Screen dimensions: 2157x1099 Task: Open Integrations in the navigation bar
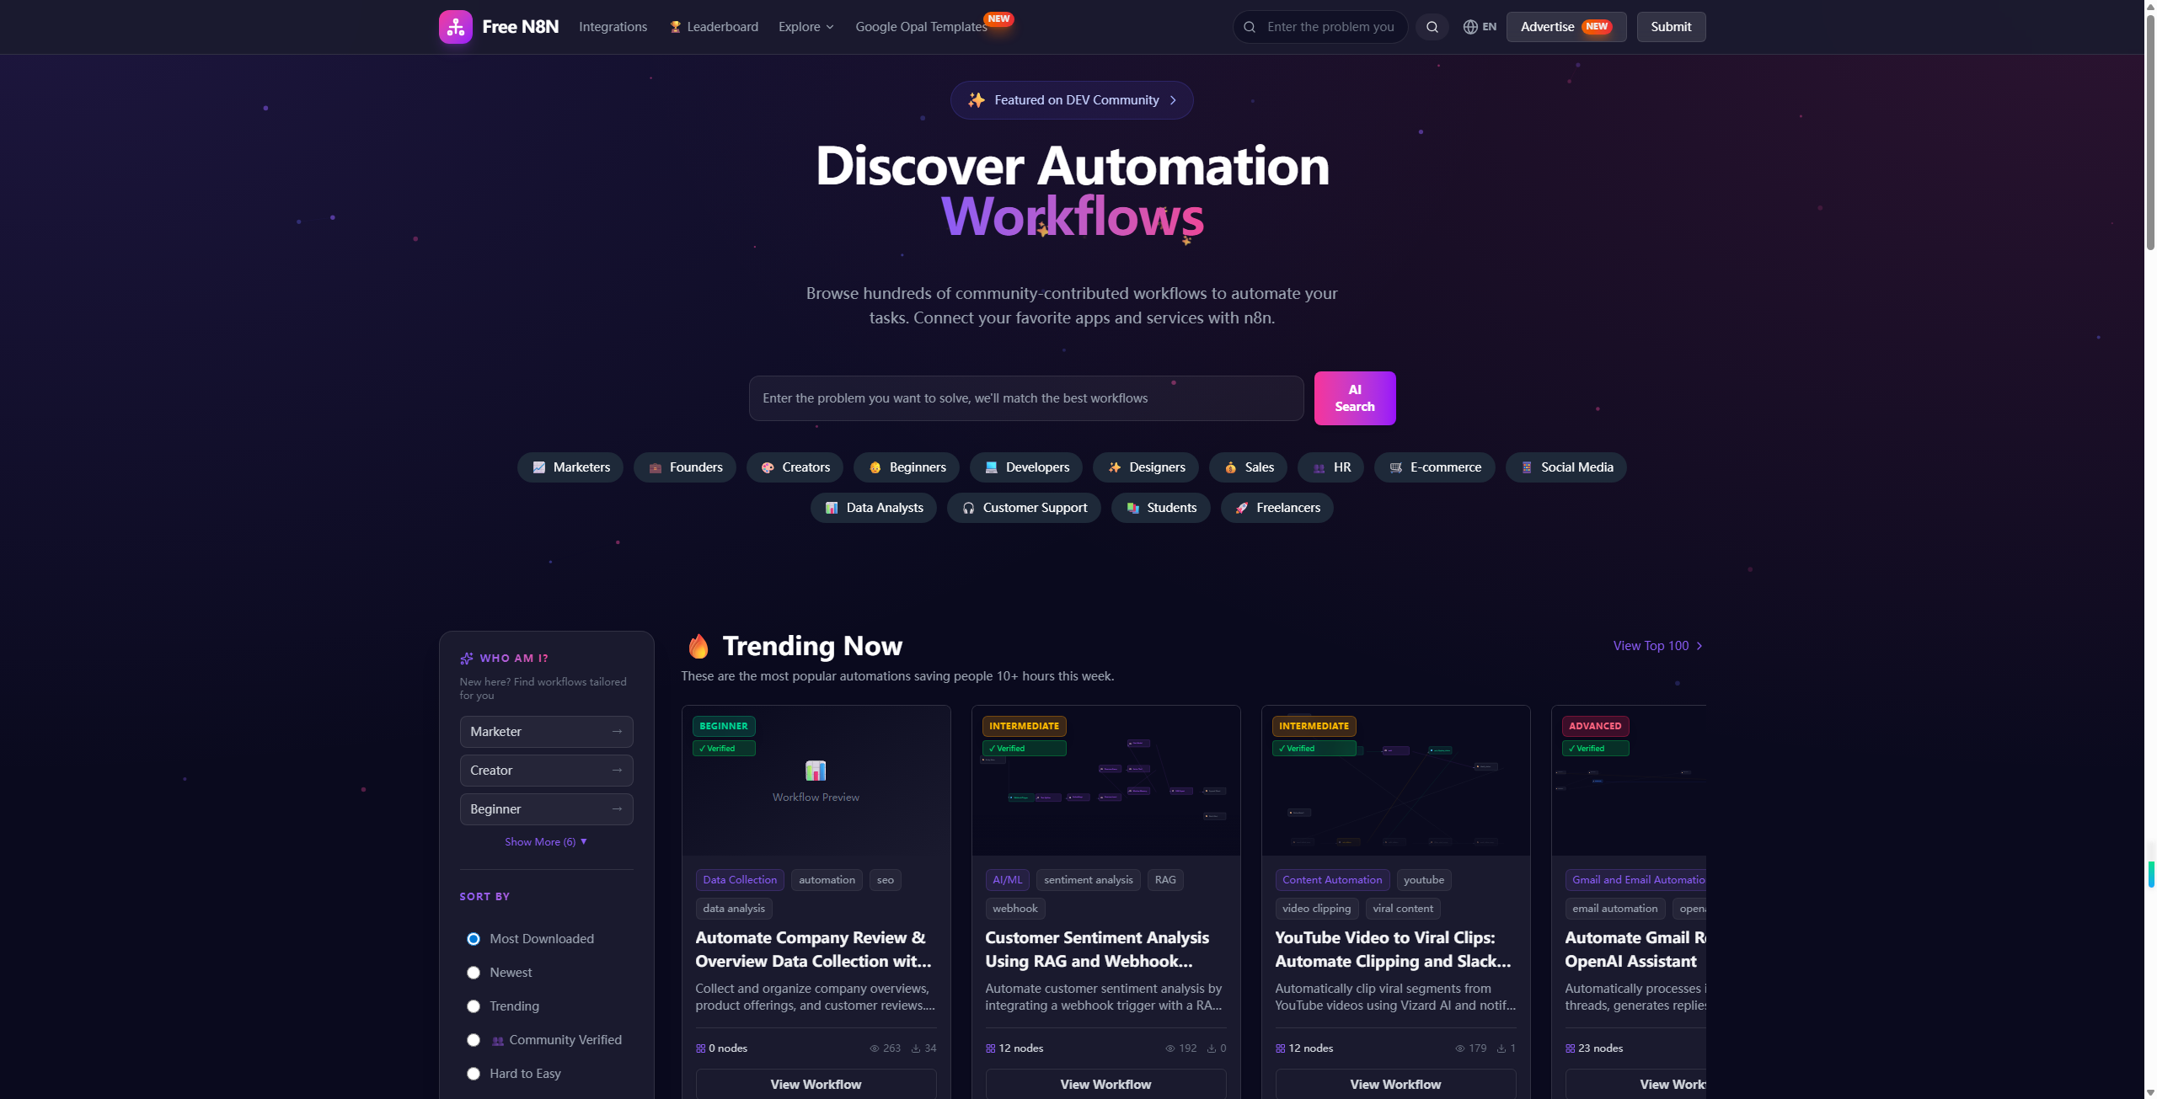613,27
